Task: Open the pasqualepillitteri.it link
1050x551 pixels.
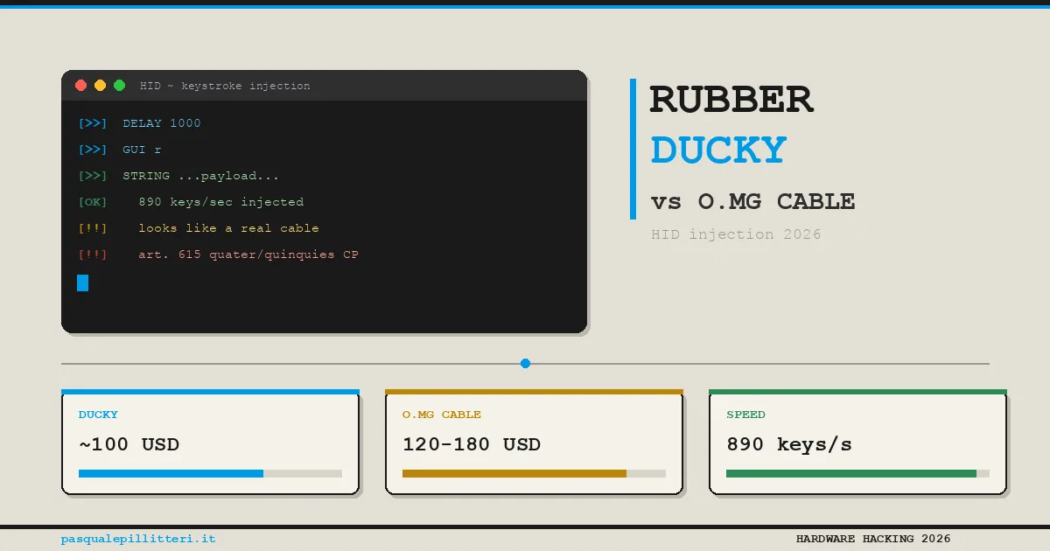Action: (x=138, y=539)
